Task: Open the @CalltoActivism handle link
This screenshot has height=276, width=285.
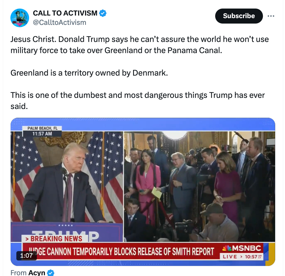Action: click(x=59, y=23)
